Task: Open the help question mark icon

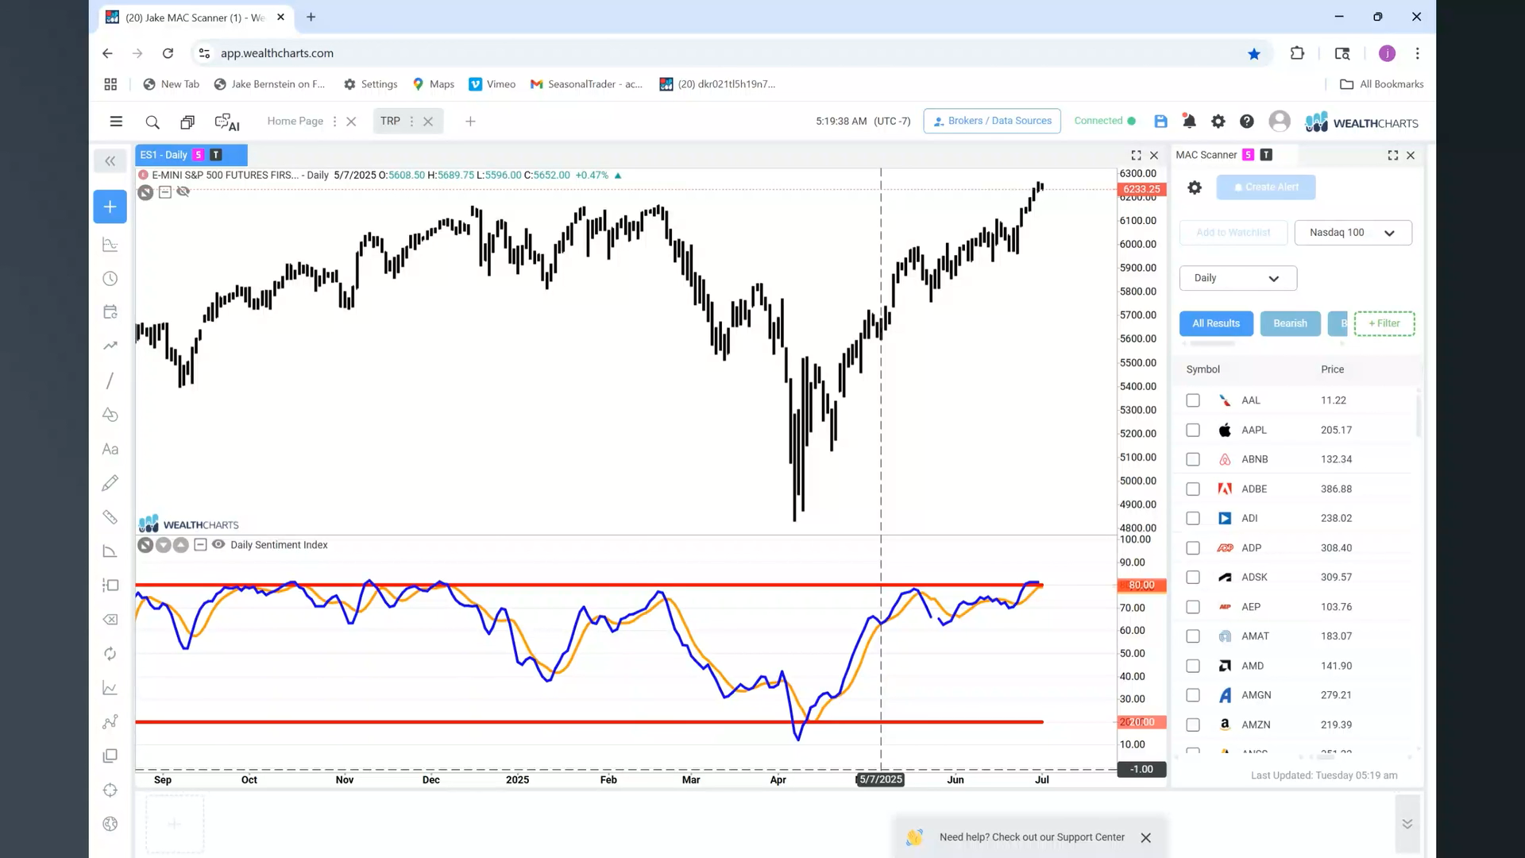Action: 1247,122
